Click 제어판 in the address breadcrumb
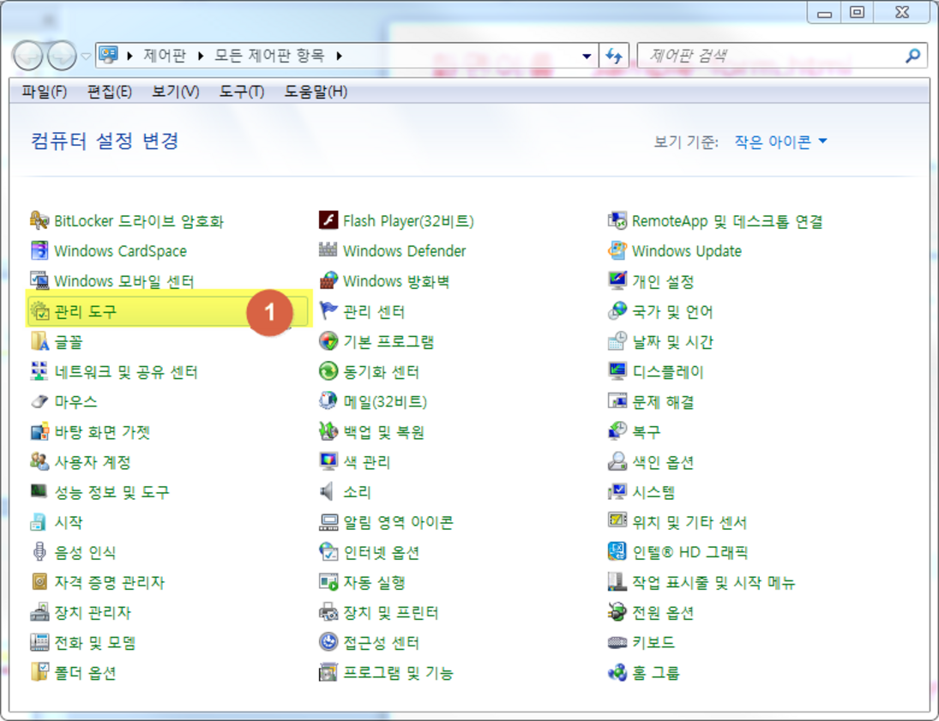This screenshot has height=721, width=939. tap(162, 56)
